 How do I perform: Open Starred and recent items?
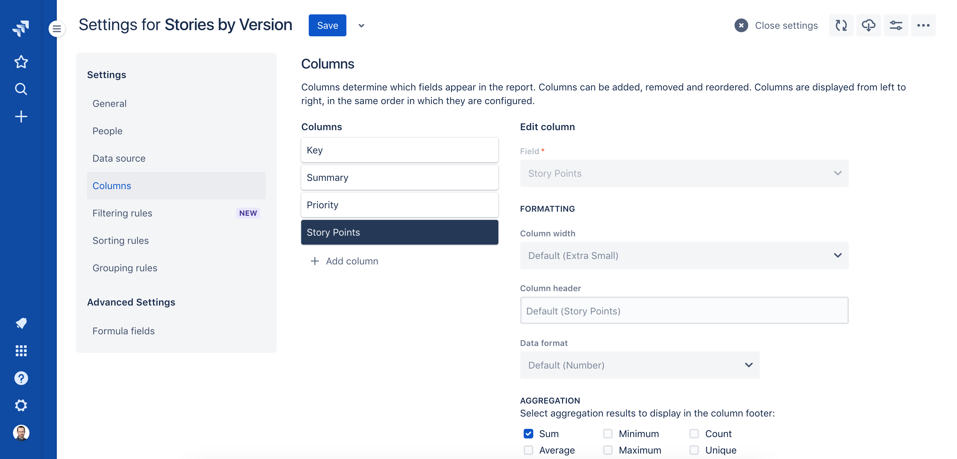(21, 62)
